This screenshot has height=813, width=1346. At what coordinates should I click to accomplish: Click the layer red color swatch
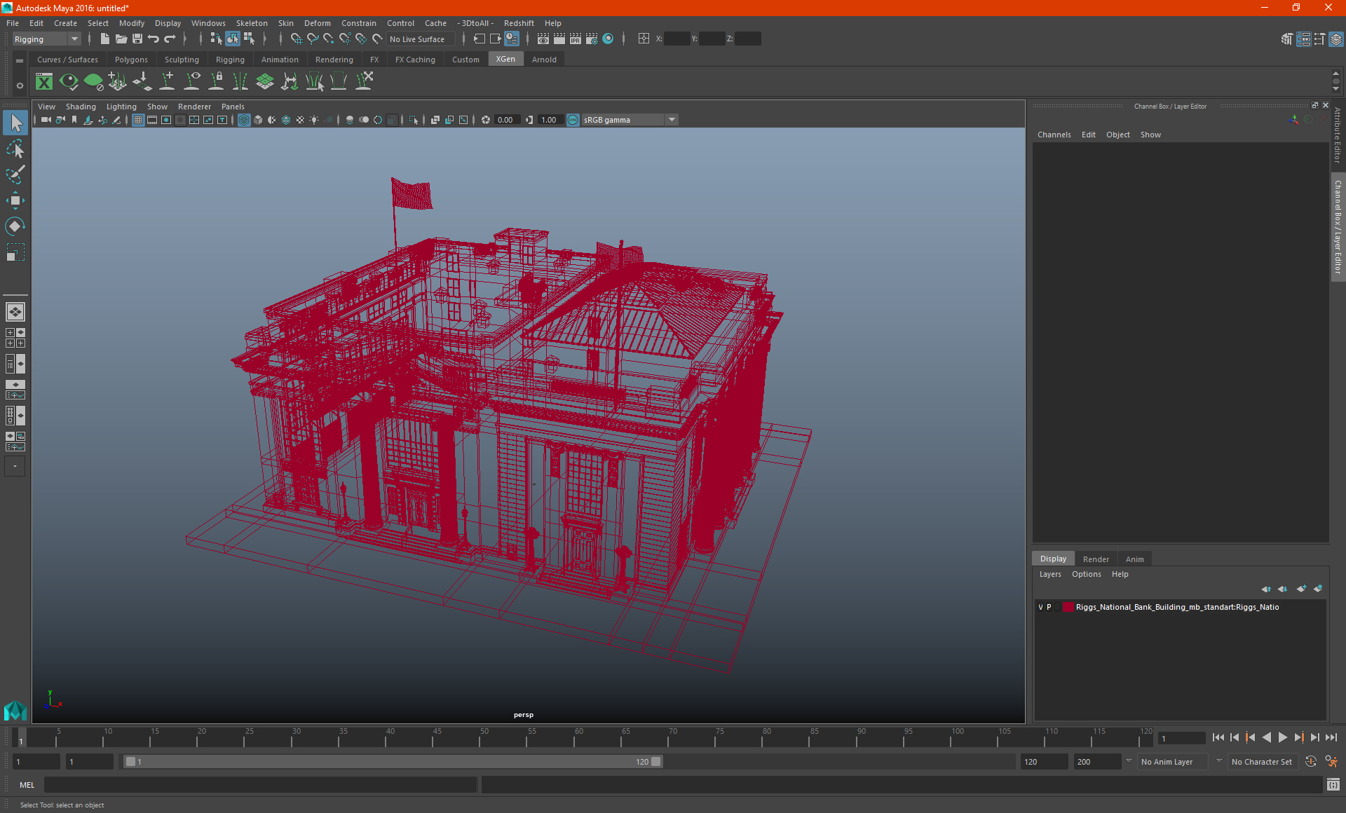click(1068, 608)
